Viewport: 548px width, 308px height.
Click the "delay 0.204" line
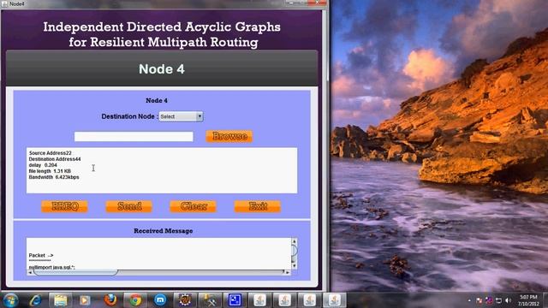point(43,165)
